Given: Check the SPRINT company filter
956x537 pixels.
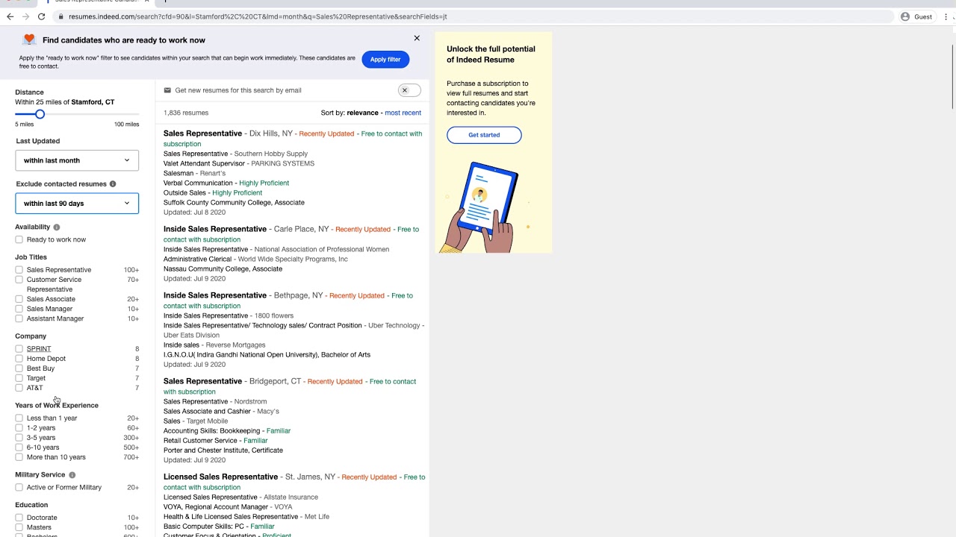Looking at the screenshot, I should 19,349.
